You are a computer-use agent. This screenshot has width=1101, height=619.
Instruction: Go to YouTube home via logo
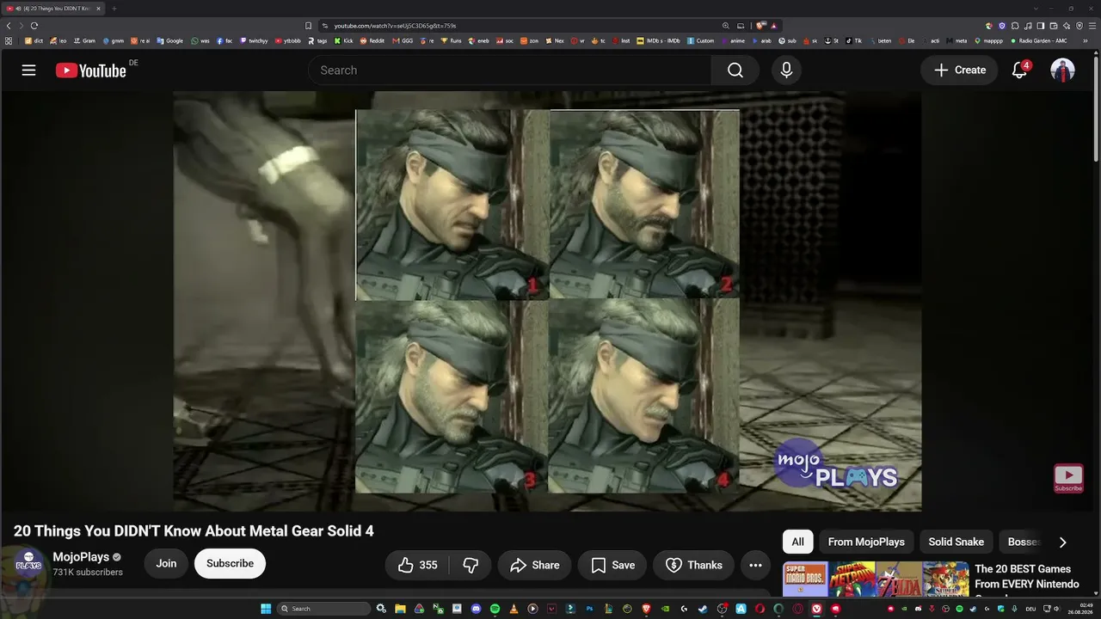click(91, 70)
